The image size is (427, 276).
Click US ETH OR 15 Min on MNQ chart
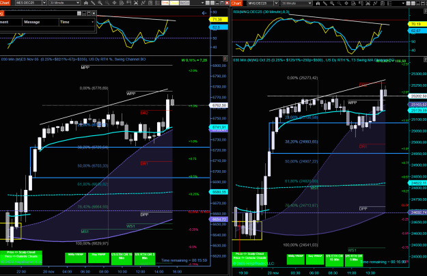tap(334, 260)
